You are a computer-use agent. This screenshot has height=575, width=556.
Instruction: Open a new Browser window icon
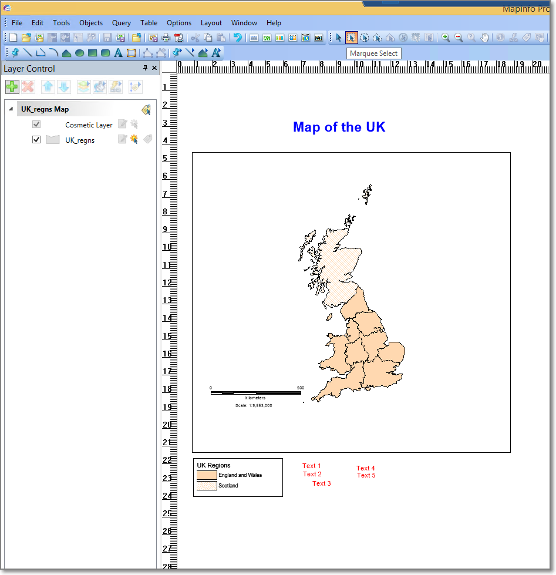click(254, 38)
